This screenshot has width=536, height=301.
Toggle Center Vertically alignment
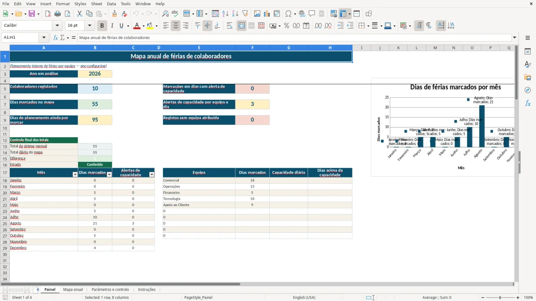click(207, 26)
